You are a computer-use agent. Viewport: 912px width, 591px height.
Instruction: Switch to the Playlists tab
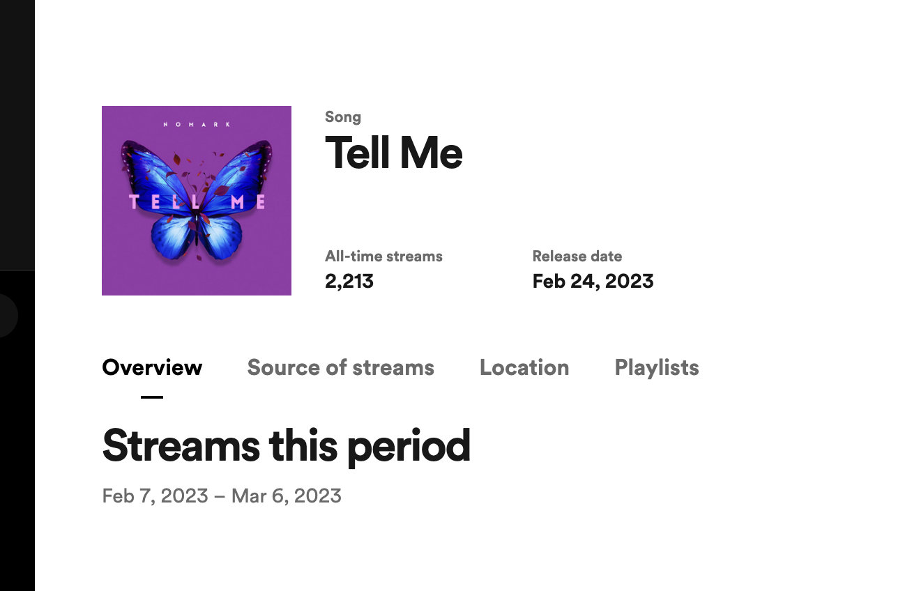(x=657, y=367)
